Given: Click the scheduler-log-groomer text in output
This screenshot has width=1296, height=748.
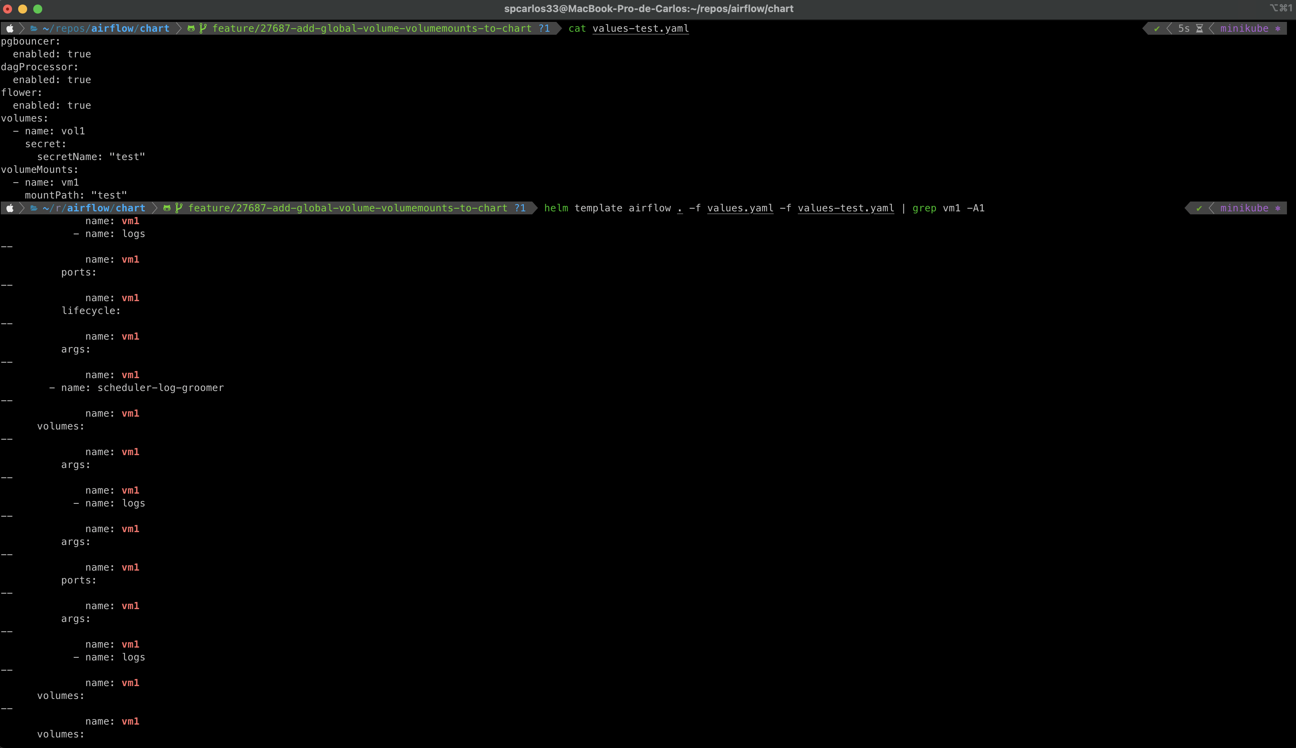Looking at the screenshot, I should coord(160,388).
